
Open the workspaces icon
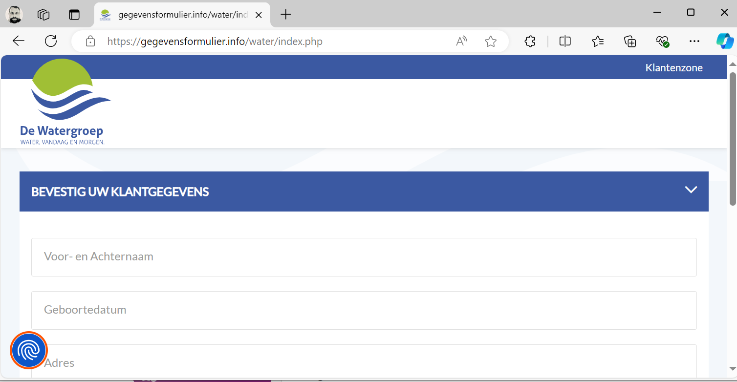pyautogui.click(x=43, y=15)
